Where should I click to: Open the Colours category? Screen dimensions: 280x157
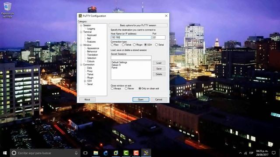91,61
